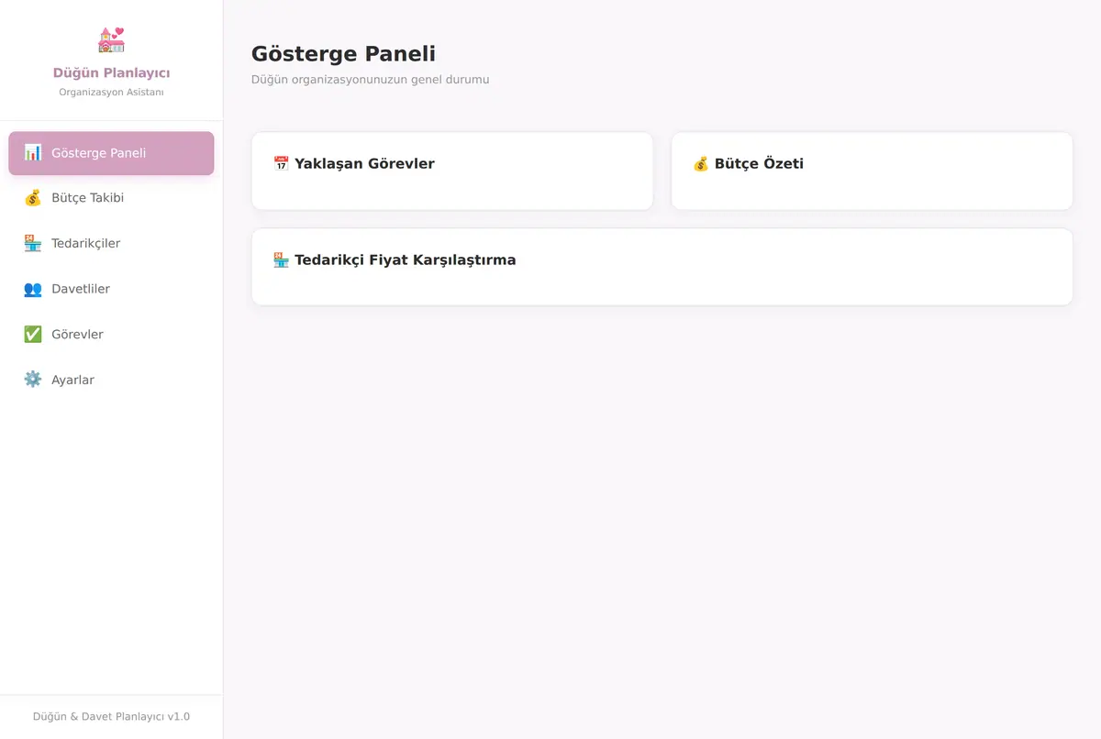Click the bar chart icon beside Gösterge Paneli
Image resolution: width=1101 pixels, height=739 pixels.
(33, 152)
